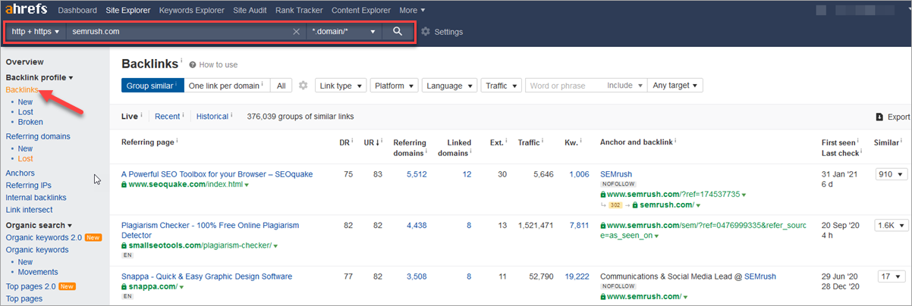Open the Traffic filter dropdown
This screenshot has height=306, width=912.
[x=501, y=86]
